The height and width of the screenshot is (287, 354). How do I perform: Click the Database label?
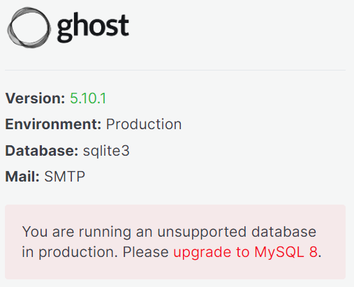point(42,151)
